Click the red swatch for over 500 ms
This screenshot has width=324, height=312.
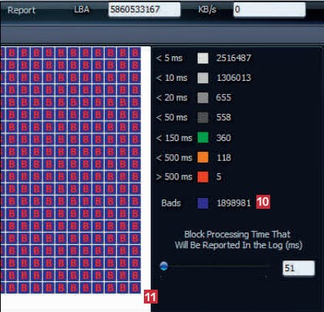coord(203,177)
